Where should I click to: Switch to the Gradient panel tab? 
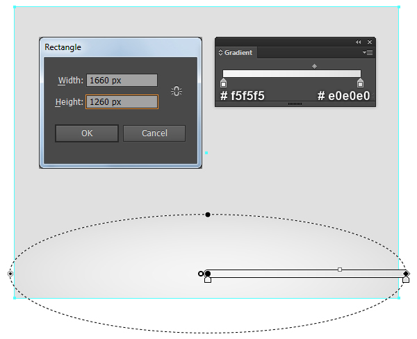coord(236,53)
